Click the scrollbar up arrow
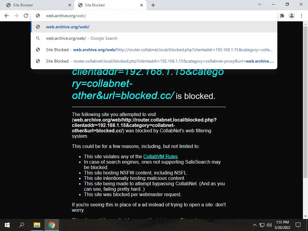Image resolution: width=308 pixels, height=231 pixels. (x=305, y=24)
